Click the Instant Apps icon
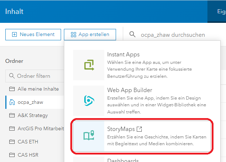This screenshot has height=162, width=226. point(89,65)
